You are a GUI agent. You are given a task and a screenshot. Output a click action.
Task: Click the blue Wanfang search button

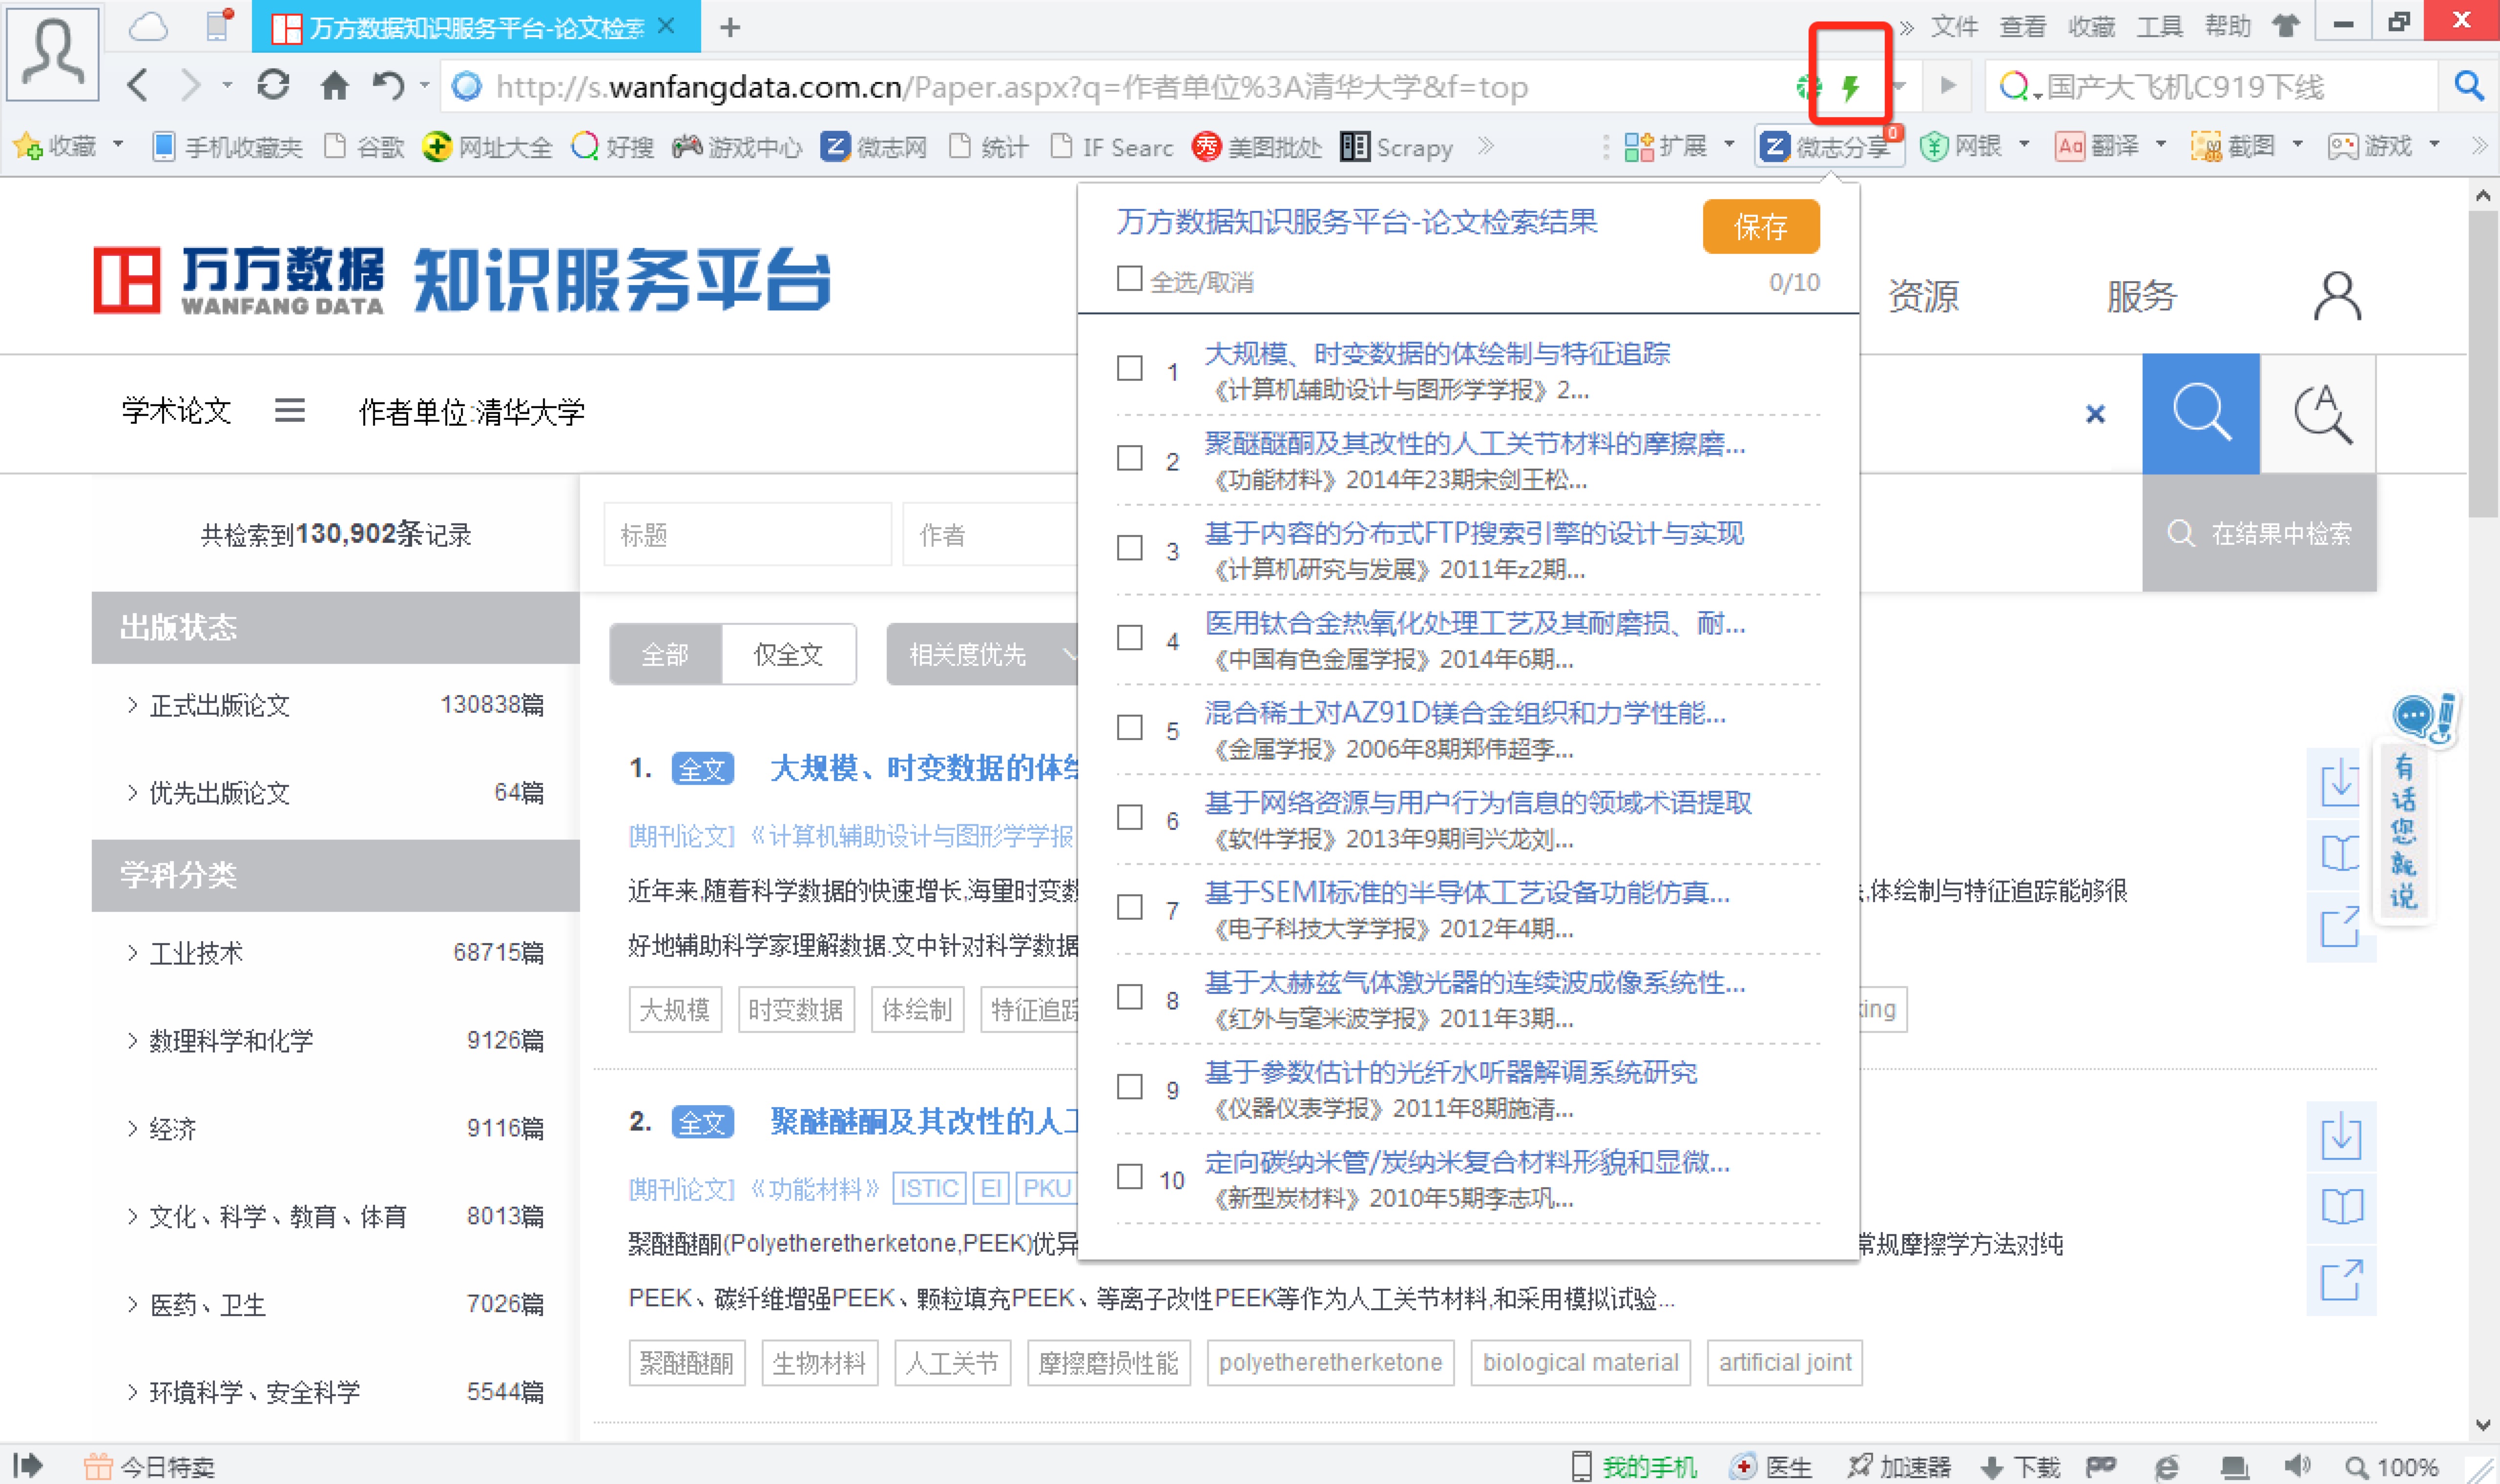pos(2200,413)
